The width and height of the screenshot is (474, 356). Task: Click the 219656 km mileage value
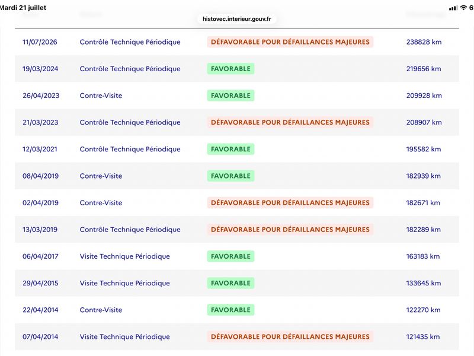coord(424,69)
